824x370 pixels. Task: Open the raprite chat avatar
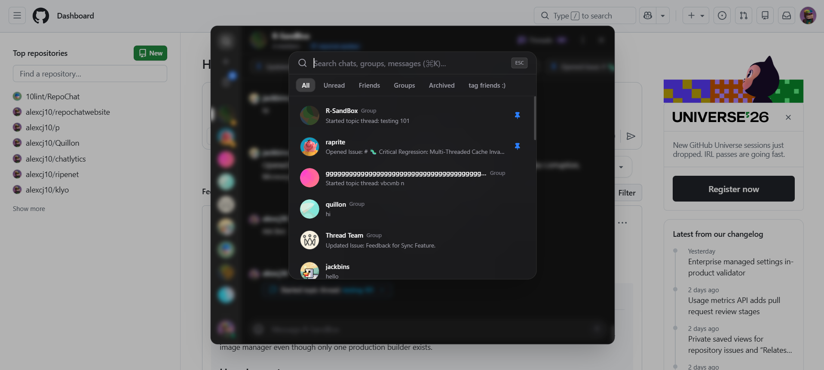pos(309,147)
